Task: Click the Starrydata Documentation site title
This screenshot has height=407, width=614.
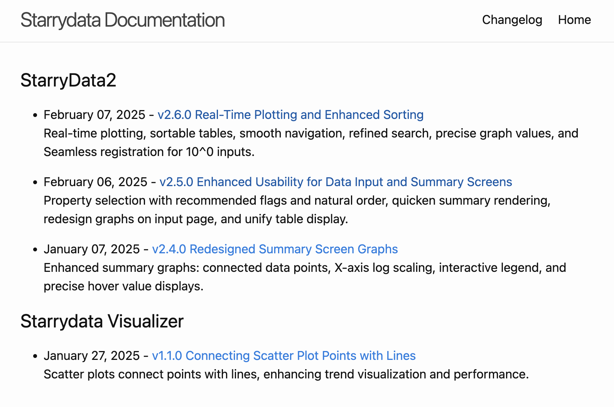Action: tap(123, 20)
